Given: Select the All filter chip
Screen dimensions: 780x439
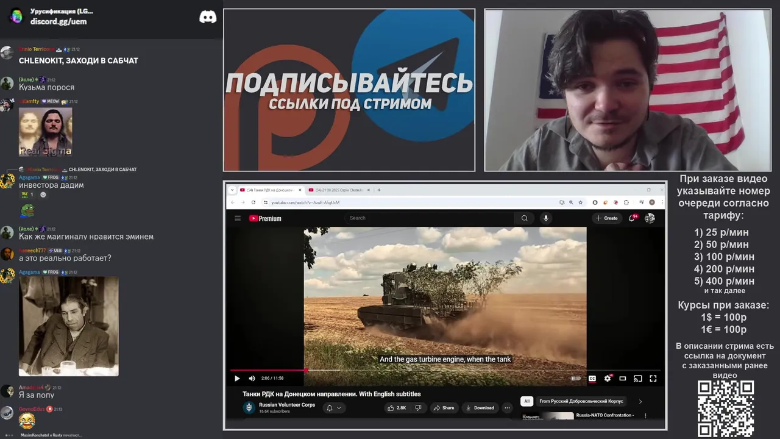Looking at the screenshot, I should pos(527,401).
